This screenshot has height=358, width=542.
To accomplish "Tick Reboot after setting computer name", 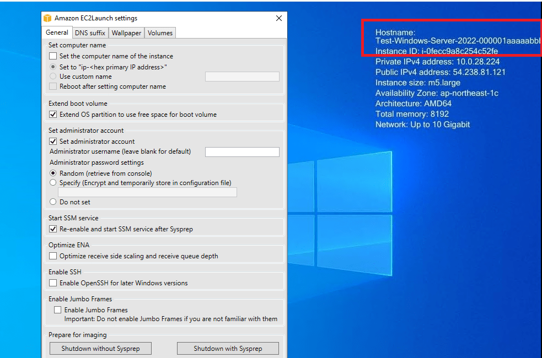I will coord(53,86).
